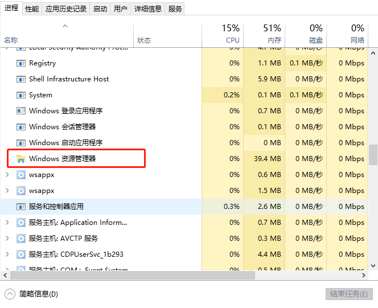Click the 结束任务(E) button

tap(349, 294)
